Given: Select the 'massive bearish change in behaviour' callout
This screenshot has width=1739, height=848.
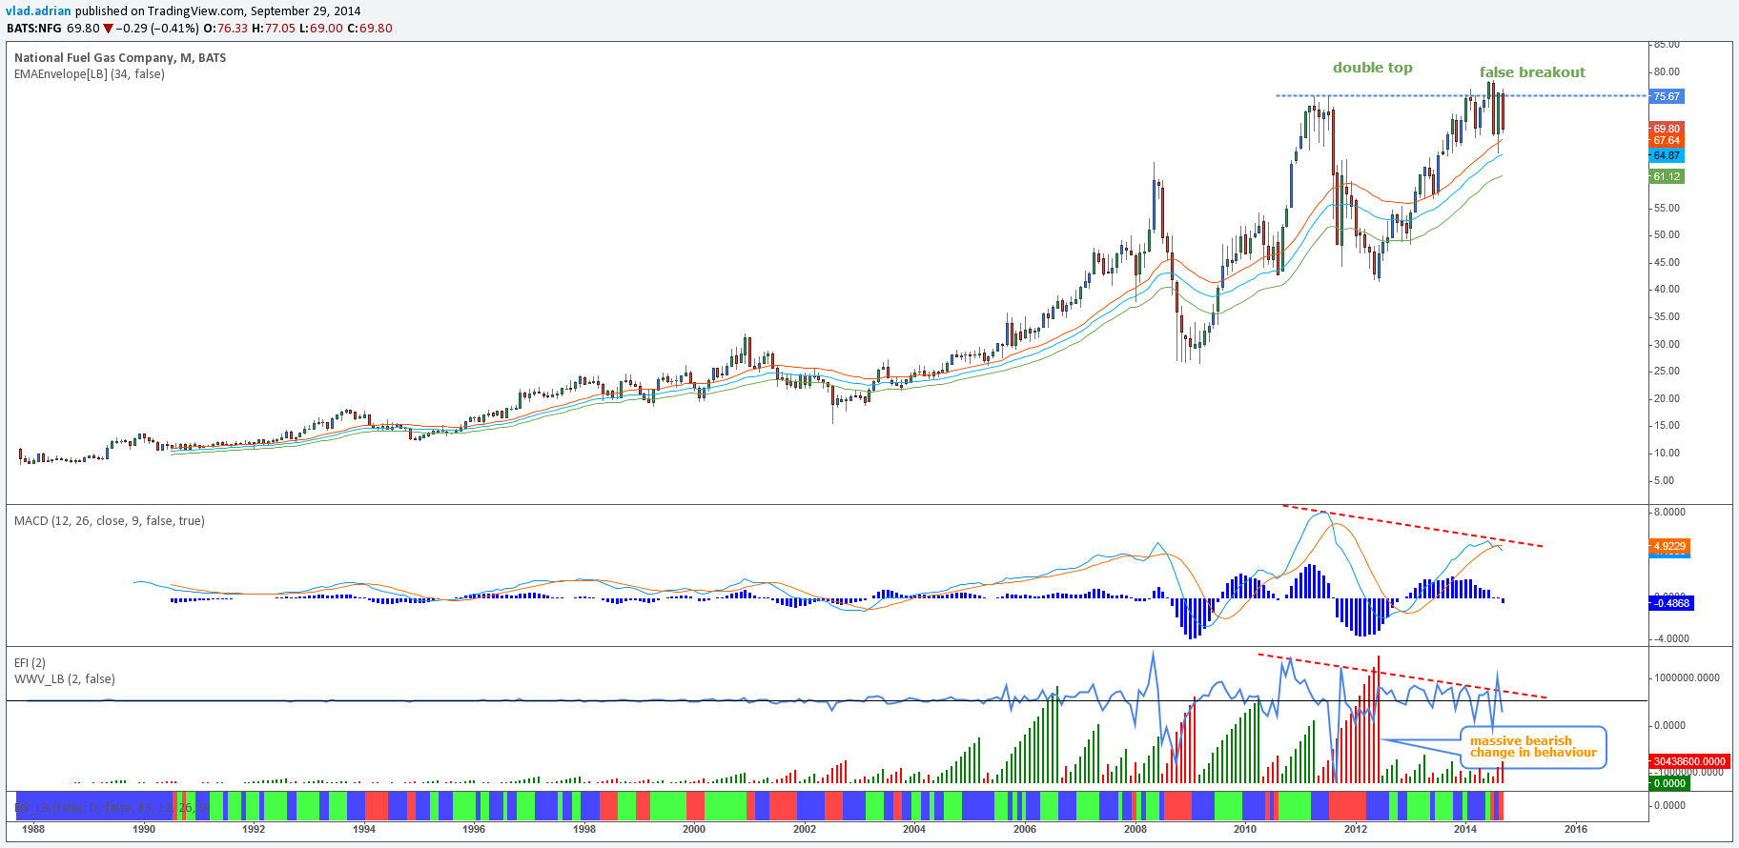Looking at the screenshot, I should coord(1533,747).
